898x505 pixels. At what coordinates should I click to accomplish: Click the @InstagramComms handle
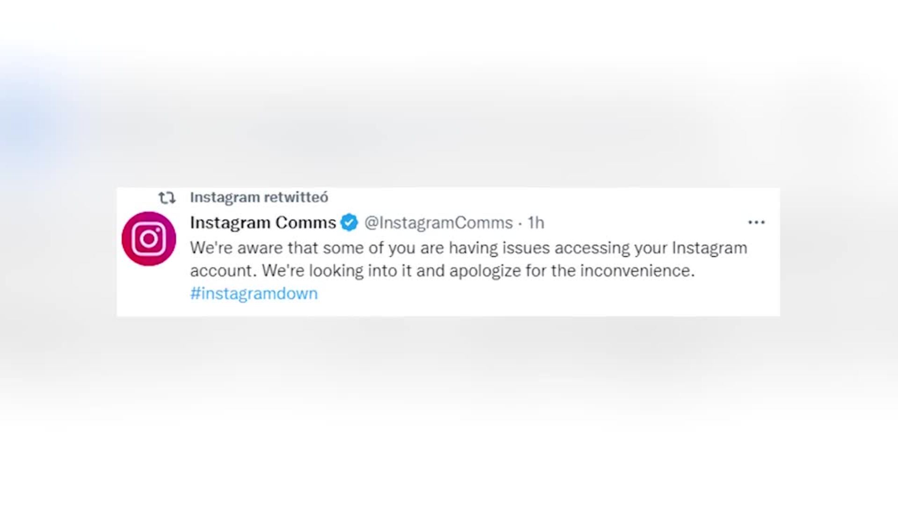point(439,223)
